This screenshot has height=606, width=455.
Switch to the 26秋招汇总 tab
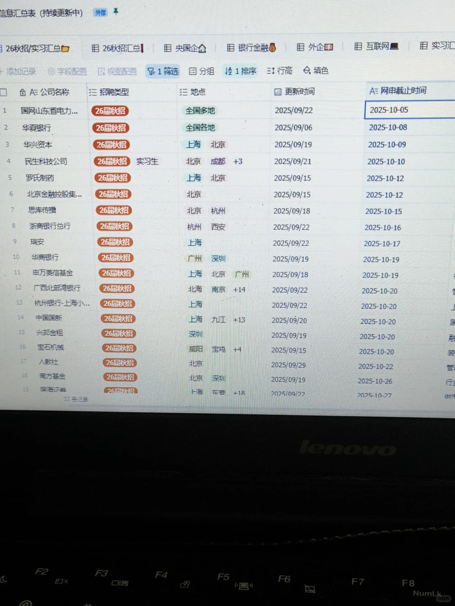click(x=118, y=48)
